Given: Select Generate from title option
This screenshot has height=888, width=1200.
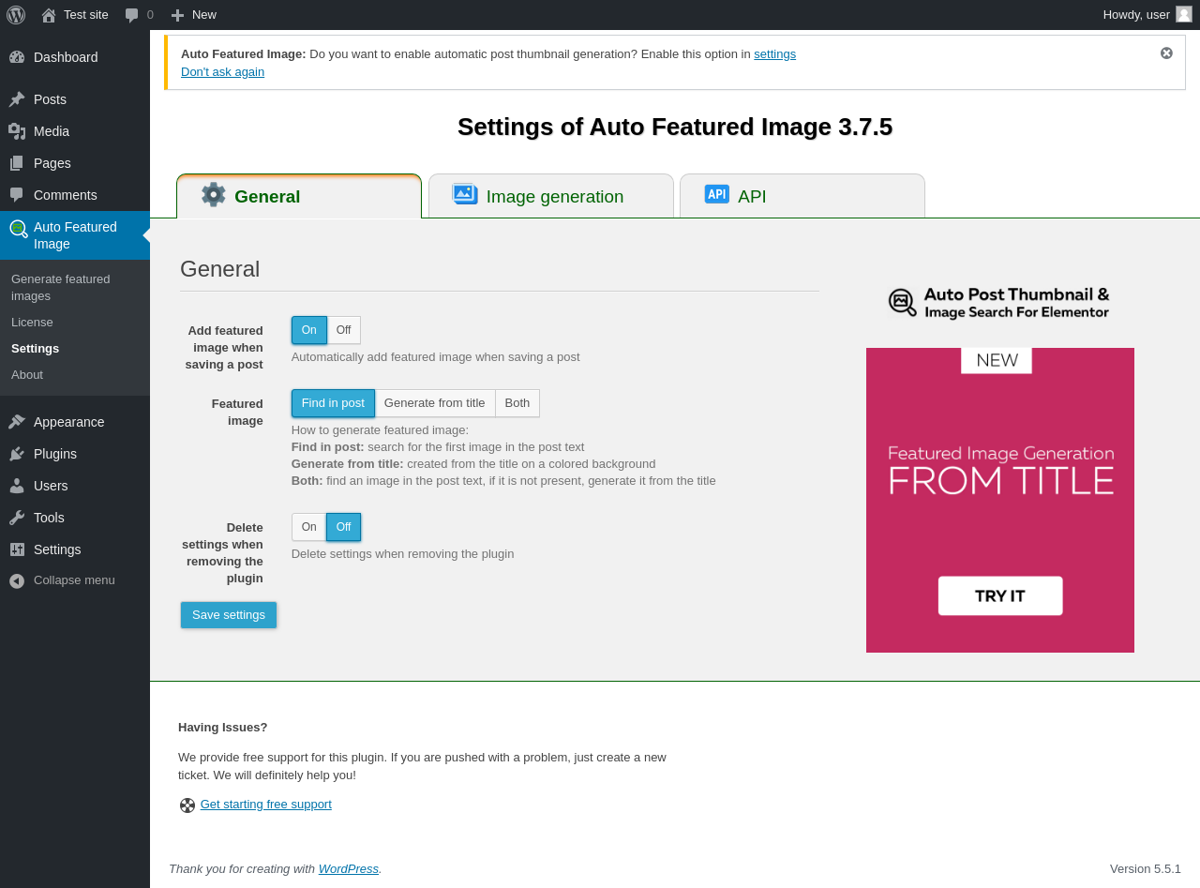Looking at the screenshot, I should pyautogui.click(x=434, y=403).
